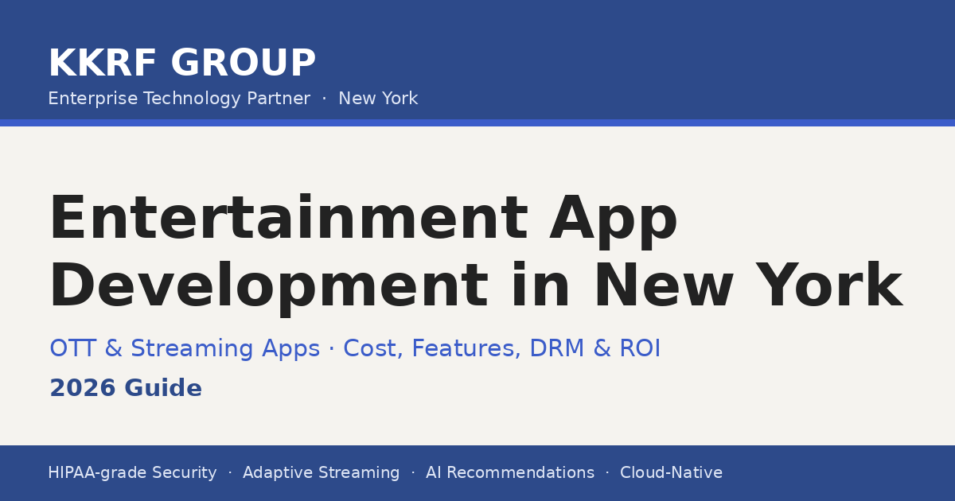The image size is (955, 501).
Task: Click the KKRF GROUP brand name
Action: pos(182,64)
